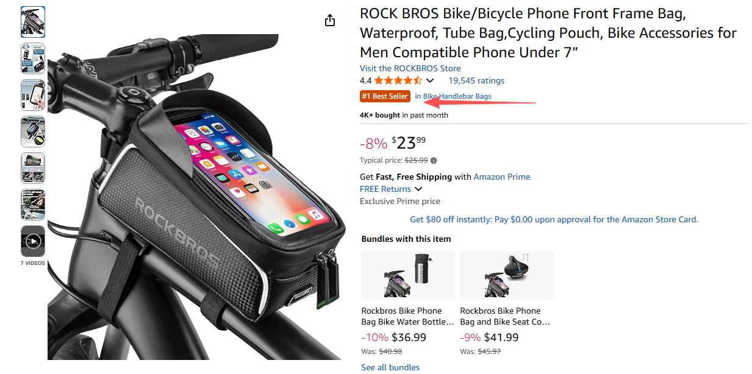Select the third product thumbnail
Viewport: 752px width, 374px height.
[33, 95]
